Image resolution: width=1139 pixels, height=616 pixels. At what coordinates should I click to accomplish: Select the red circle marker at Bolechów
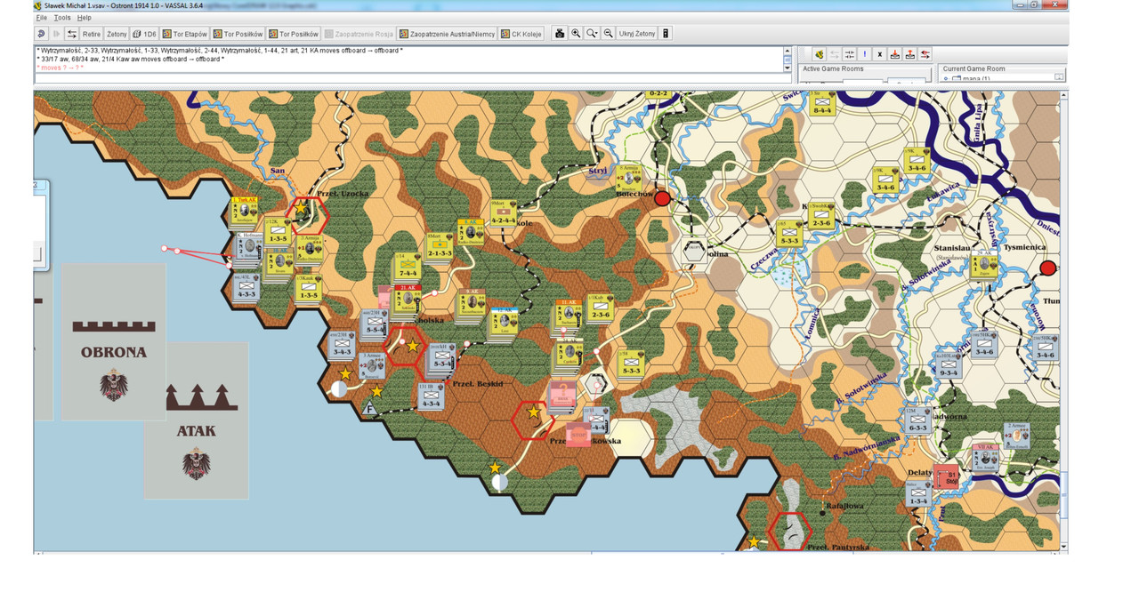662,199
